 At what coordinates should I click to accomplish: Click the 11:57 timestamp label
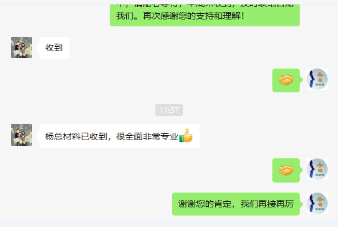(169, 110)
